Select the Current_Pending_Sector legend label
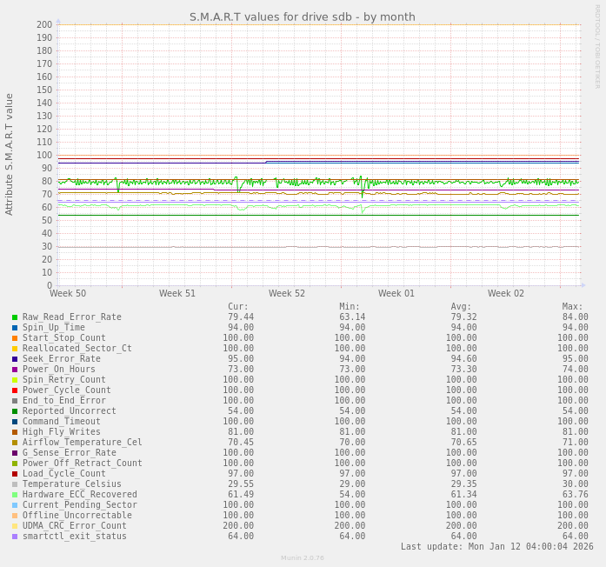The height and width of the screenshot is (567, 606). (80, 504)
